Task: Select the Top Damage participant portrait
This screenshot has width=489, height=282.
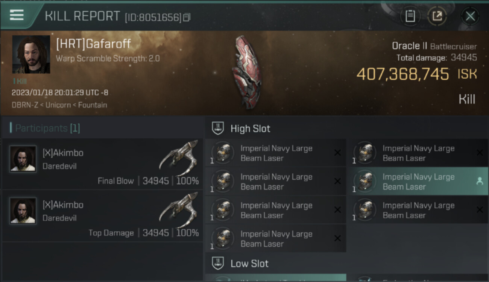Action: coord(23,211)
